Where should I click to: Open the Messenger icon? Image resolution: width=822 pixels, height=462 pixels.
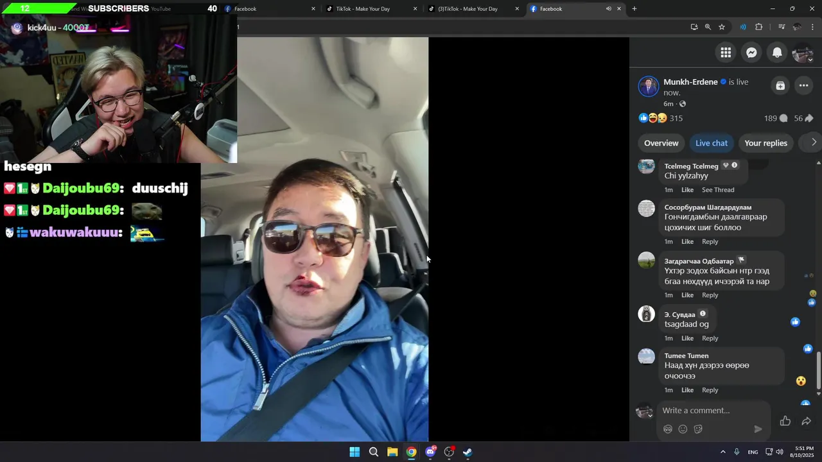(751, 53)
